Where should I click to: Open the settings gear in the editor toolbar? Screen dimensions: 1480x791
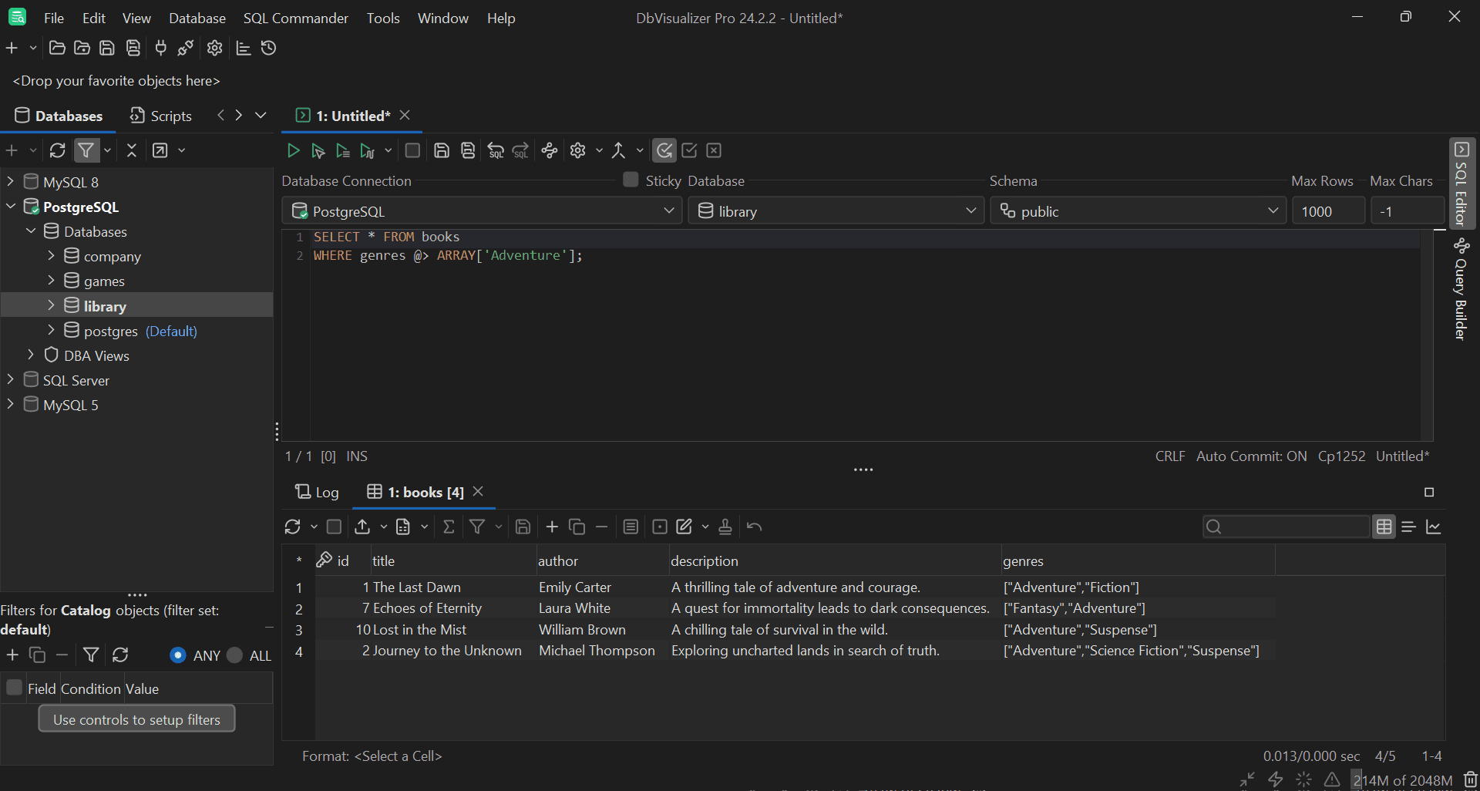pyautogui.click(x=578, y=150)
